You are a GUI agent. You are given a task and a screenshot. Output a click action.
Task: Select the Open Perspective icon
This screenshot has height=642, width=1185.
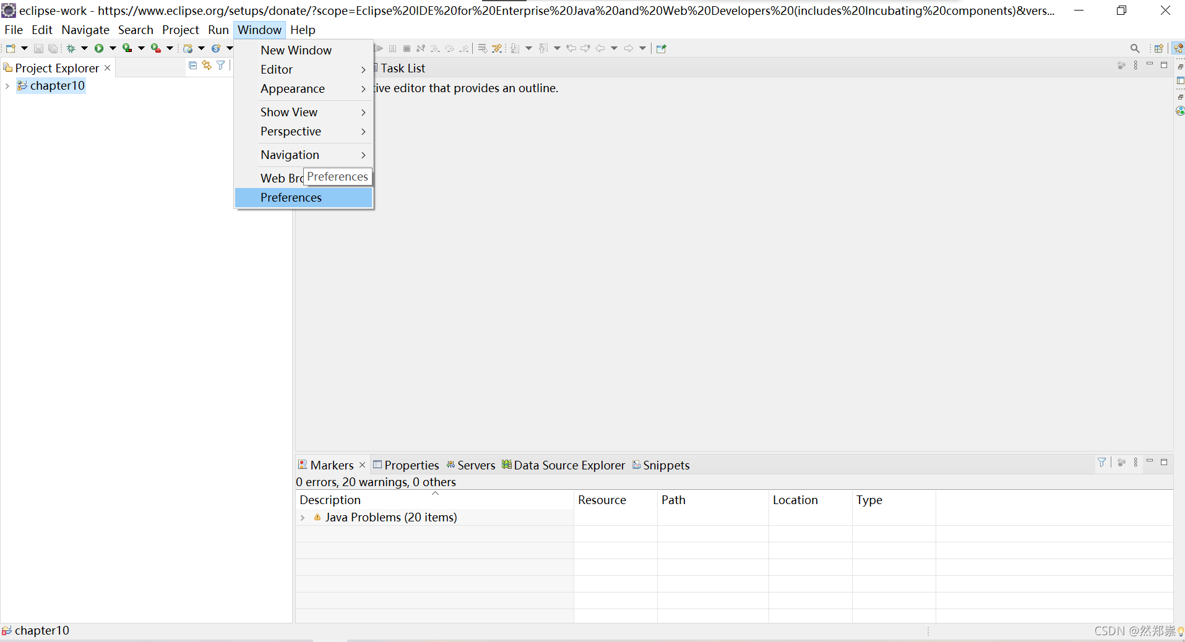point(1159,48)
